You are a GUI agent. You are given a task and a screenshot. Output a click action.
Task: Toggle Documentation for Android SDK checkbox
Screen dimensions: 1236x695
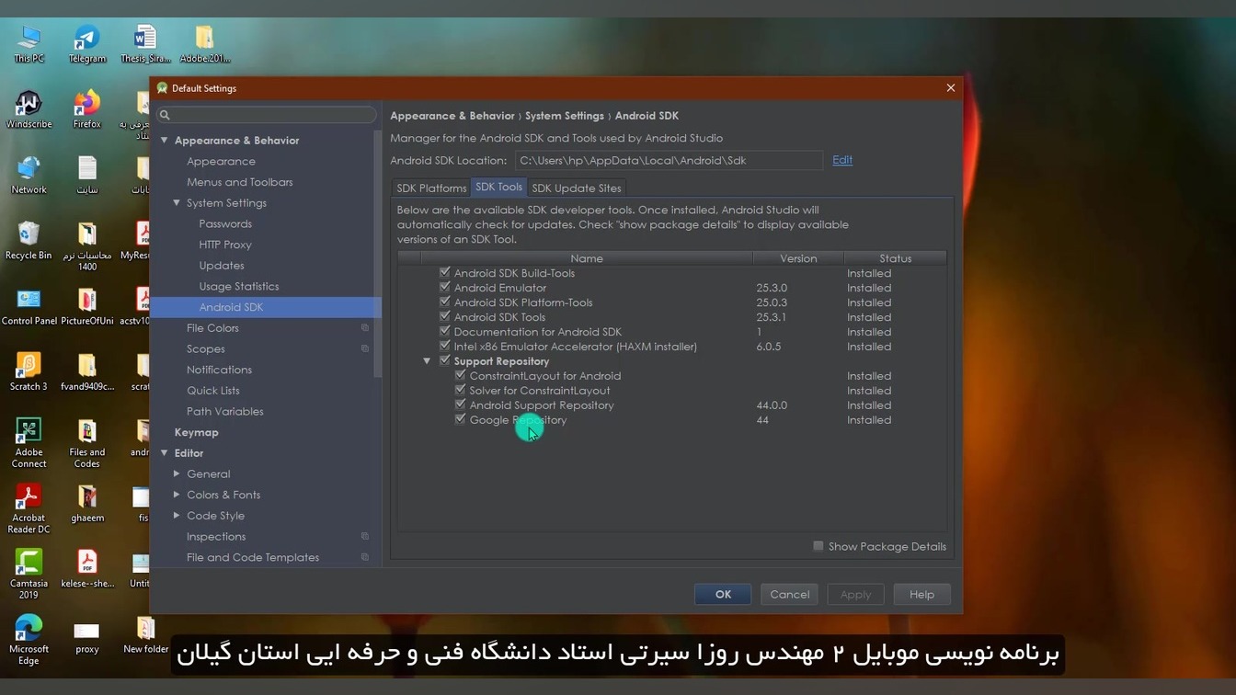[445, 332]
